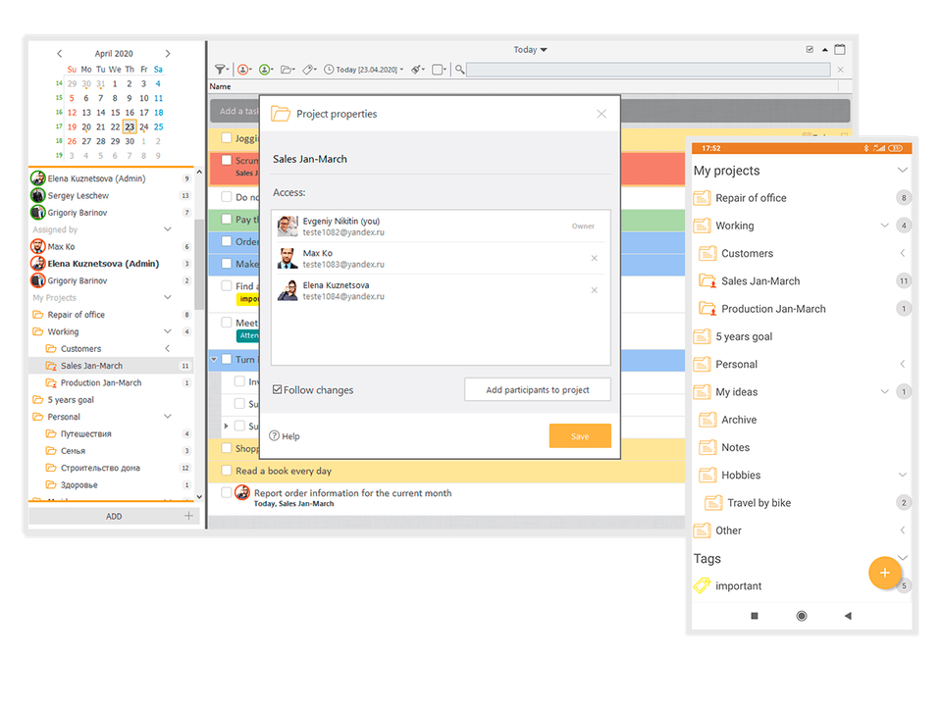Screen dimensions: 942x704
Task: Click the green assignee filter icon
Action: (265, 69)
